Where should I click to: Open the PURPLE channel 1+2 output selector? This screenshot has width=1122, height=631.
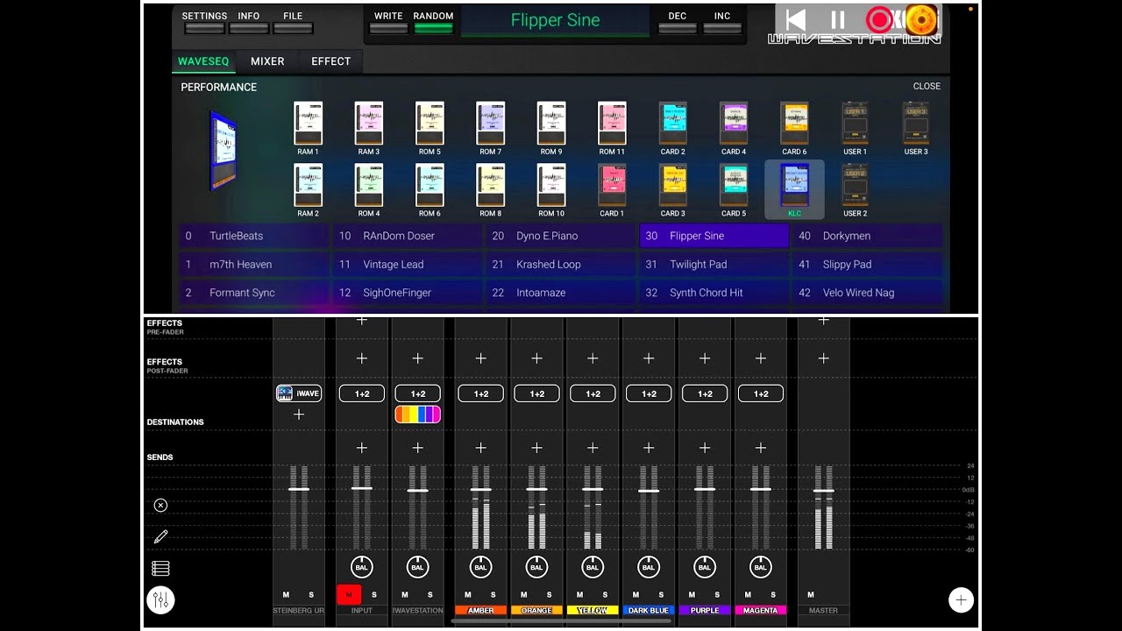coord(705,393)
